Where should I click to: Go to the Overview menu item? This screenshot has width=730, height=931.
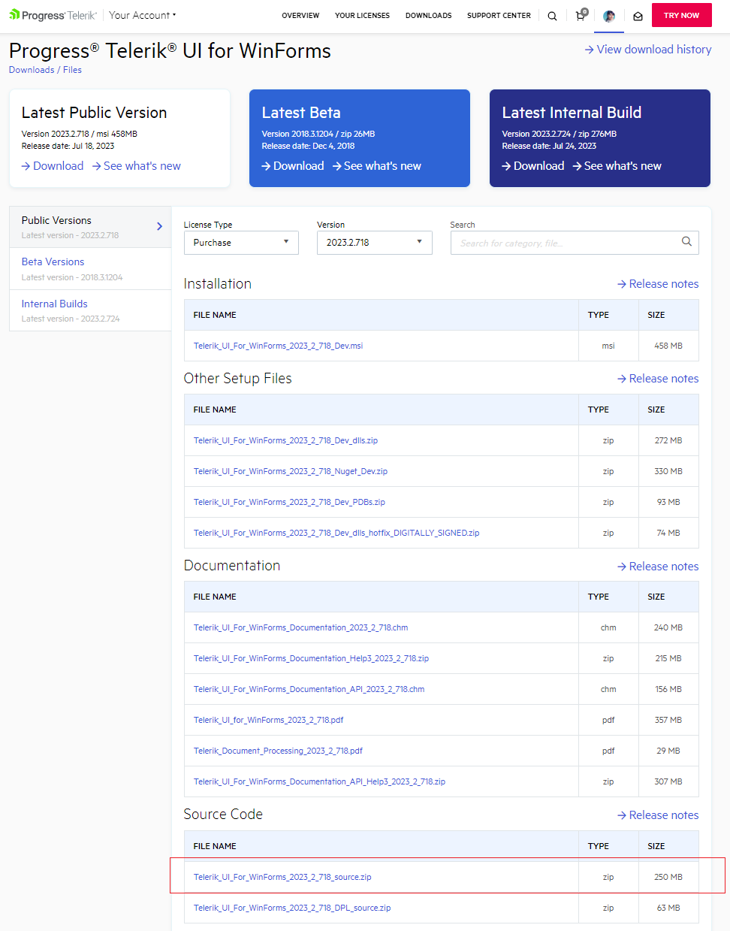pos(300,16)
